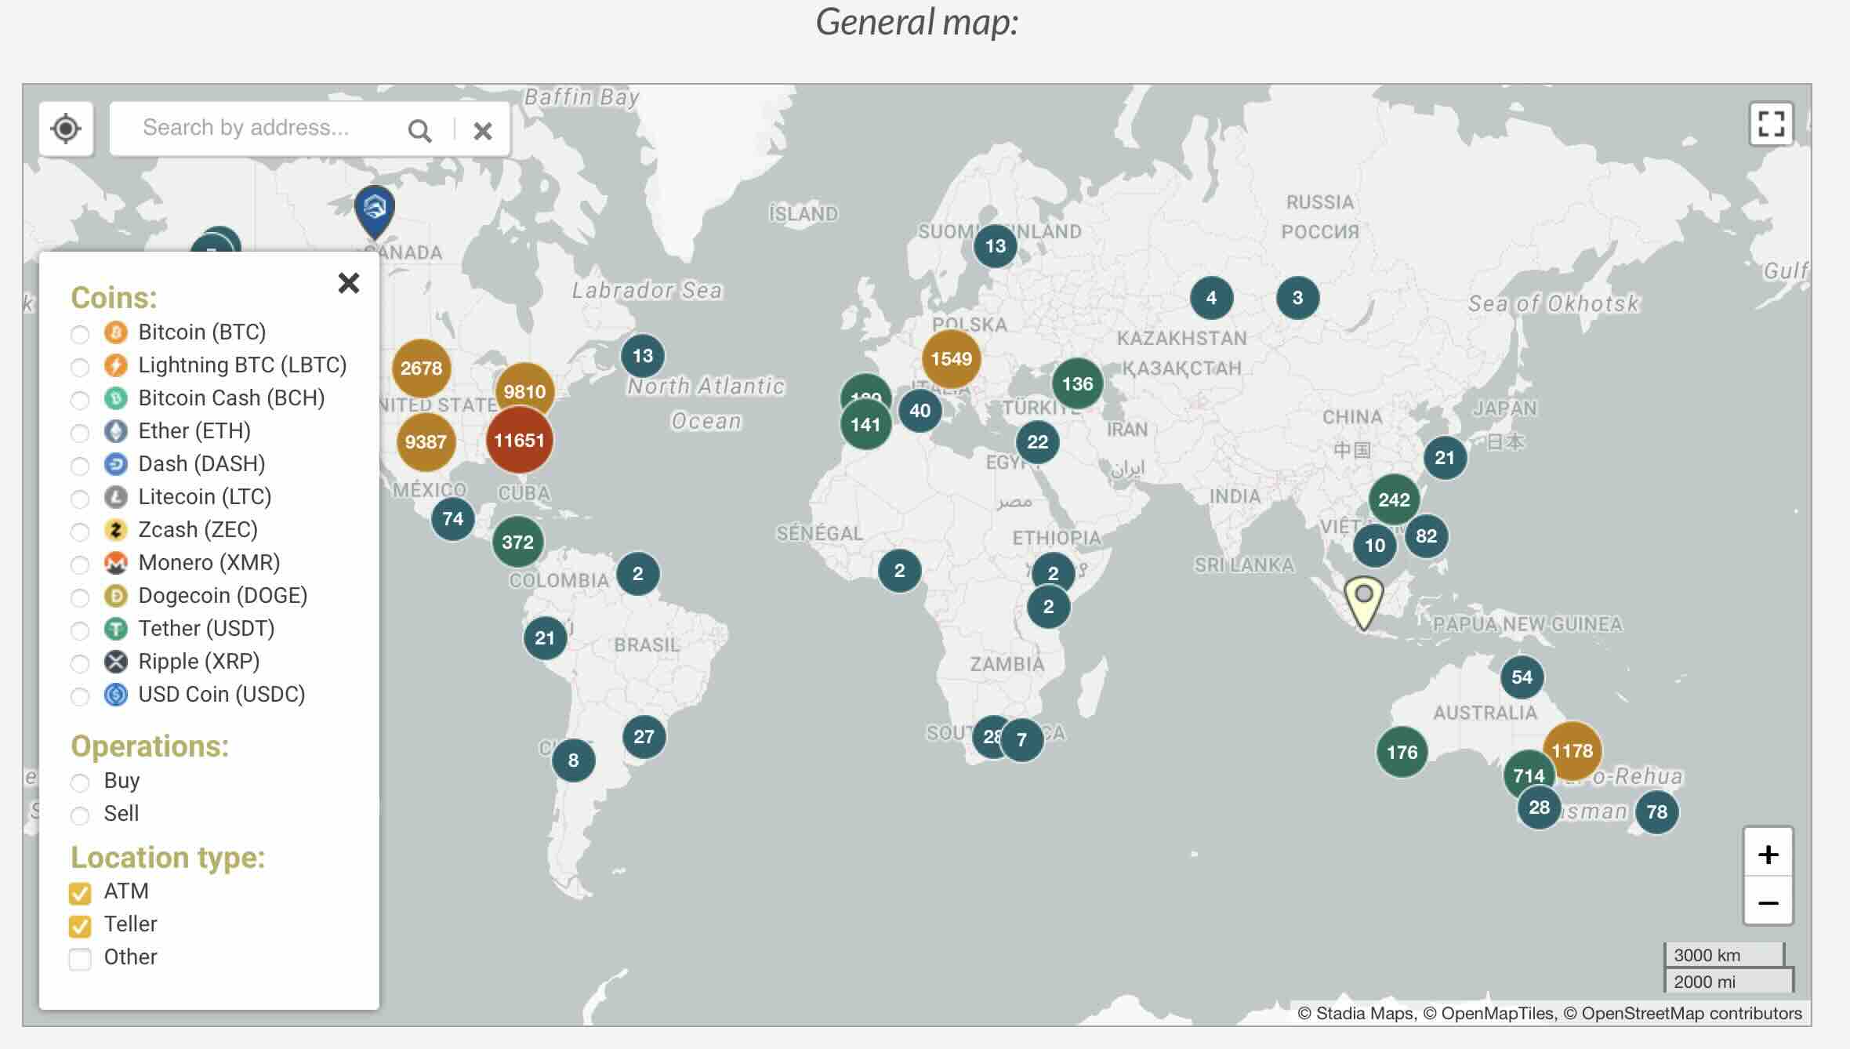
Task: Choose Monero (XMR) coin filter
Action: click(x=80, y=564)
